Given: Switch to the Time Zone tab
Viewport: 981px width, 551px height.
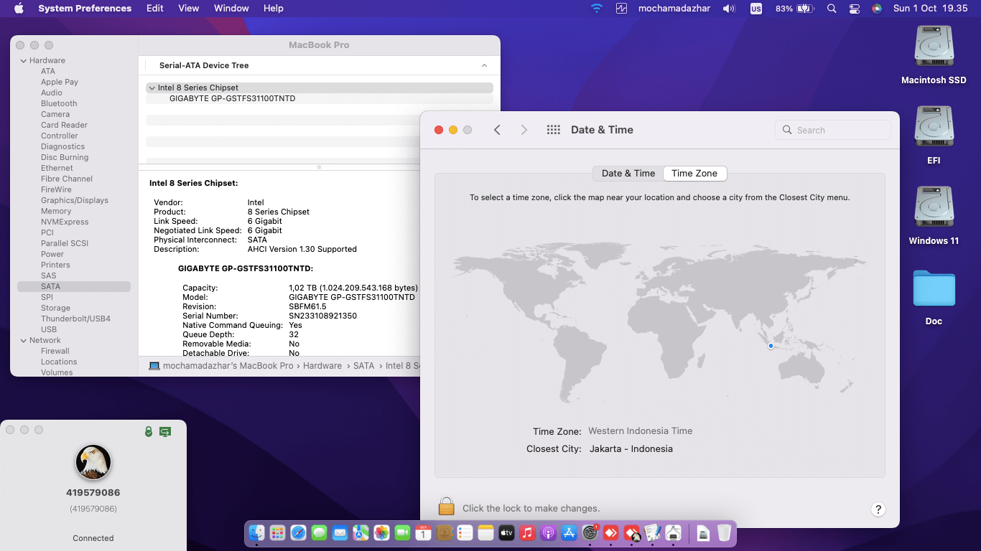Looking at the screenshot, I should pyautogui.click(x=694, y=173).
